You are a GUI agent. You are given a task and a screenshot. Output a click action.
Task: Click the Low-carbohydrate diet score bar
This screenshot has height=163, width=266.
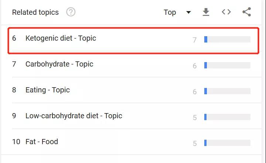[227, 117]
